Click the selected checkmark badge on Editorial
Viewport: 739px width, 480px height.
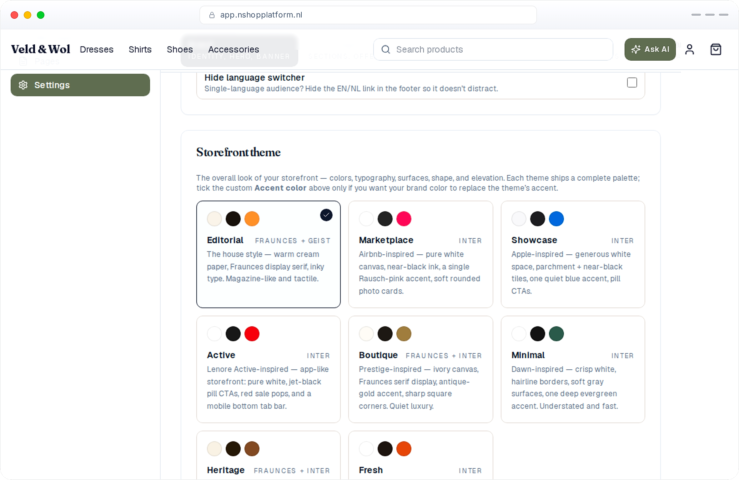326,215
